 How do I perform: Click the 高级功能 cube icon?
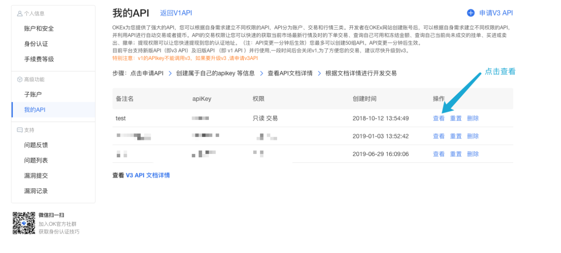19,80
